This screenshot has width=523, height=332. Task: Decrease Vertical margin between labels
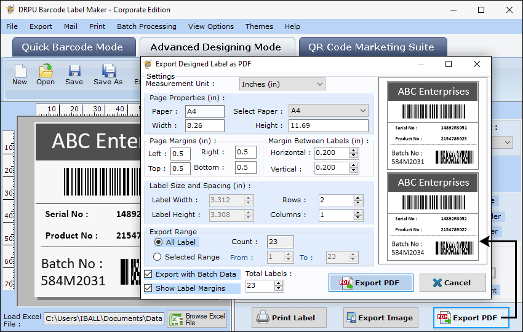coord(354,171)
